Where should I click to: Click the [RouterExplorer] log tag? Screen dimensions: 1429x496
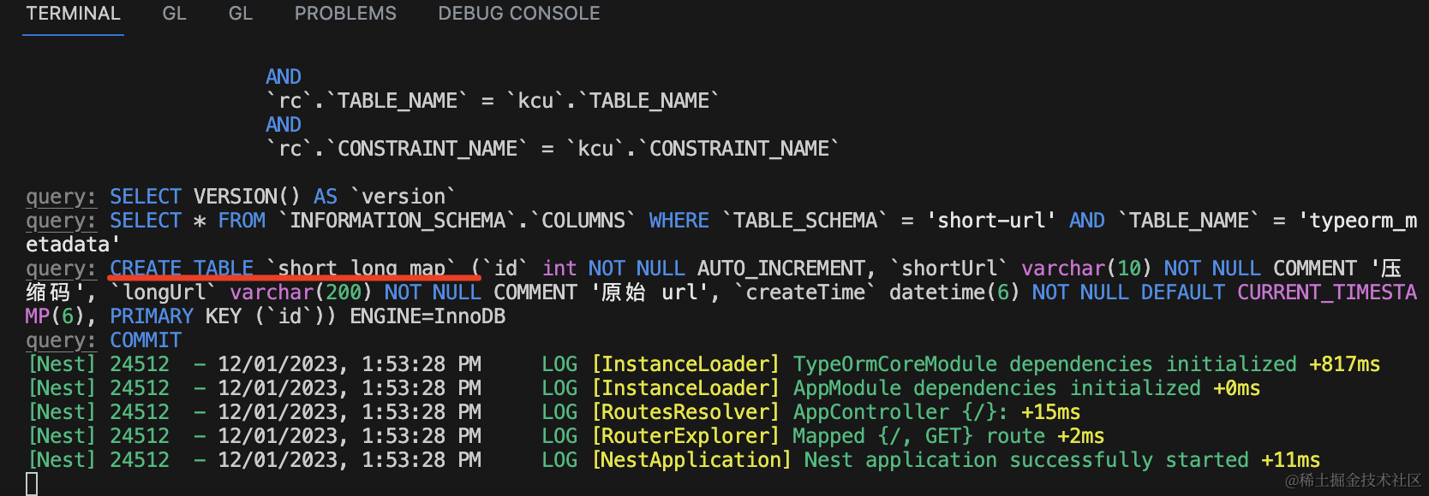pos(685,436)
